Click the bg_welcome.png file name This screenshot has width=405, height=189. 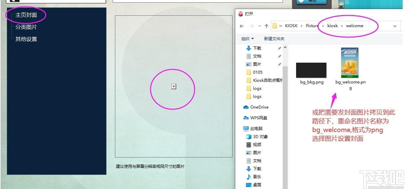(351, 85)
